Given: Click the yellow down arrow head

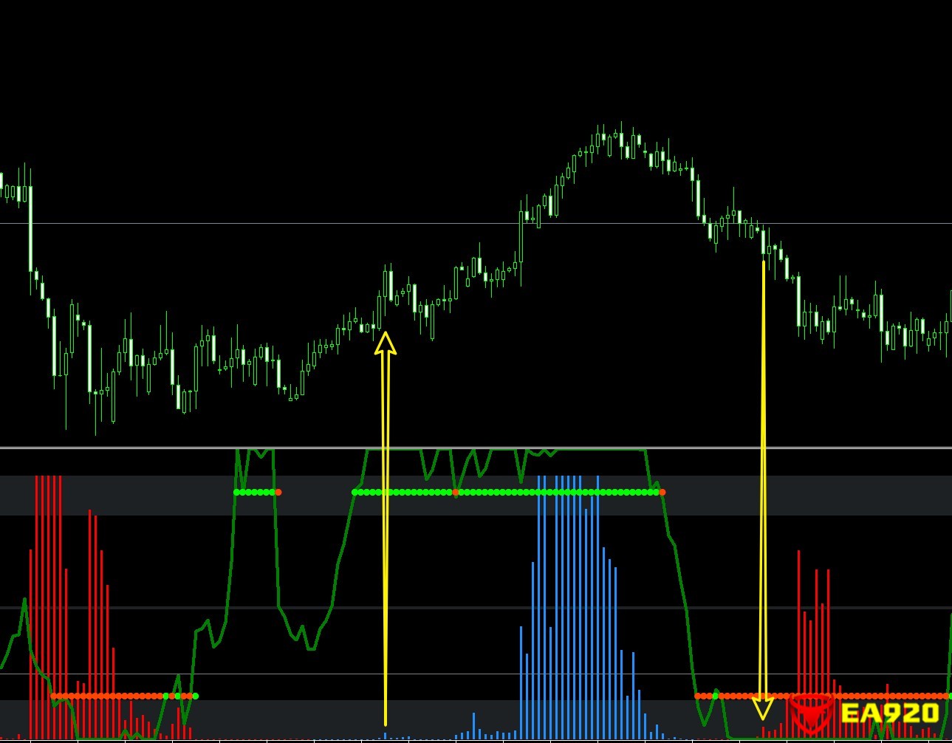Looking at the screenshot, I should pyautogui.click(x=762, y=708).
